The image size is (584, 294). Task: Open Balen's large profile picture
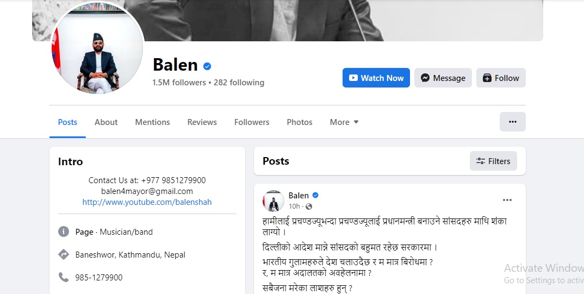(x=97, y=48)
